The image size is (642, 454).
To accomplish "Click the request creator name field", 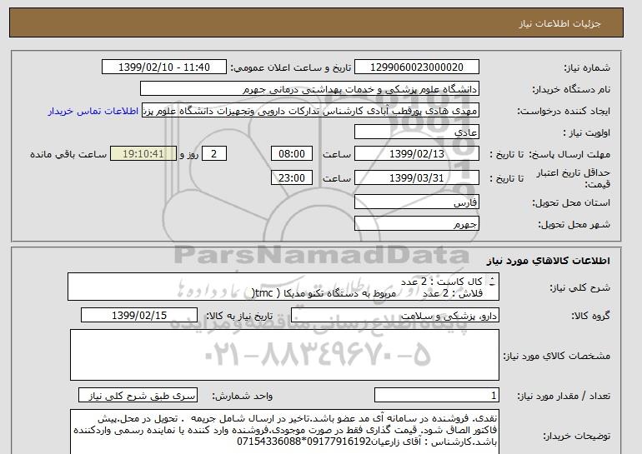I will (x=309, y=111).
